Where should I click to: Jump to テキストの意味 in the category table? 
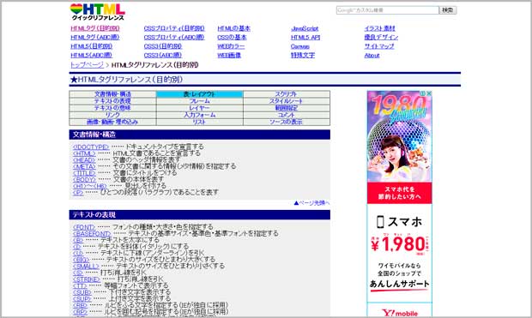click(x=112, y=108)
